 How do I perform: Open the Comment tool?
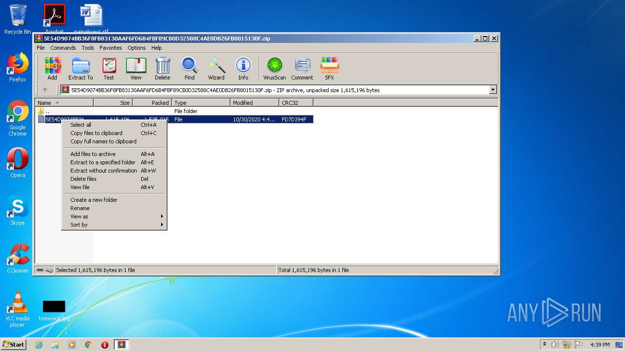pyautogui.click(x=302, y=68)
